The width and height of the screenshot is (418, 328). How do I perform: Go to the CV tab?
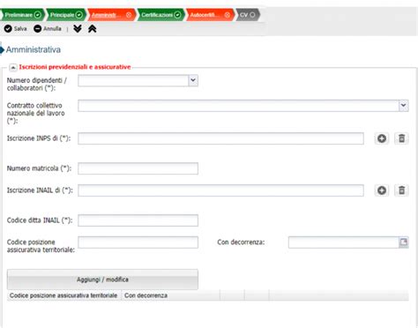click(x=248, y=15)
